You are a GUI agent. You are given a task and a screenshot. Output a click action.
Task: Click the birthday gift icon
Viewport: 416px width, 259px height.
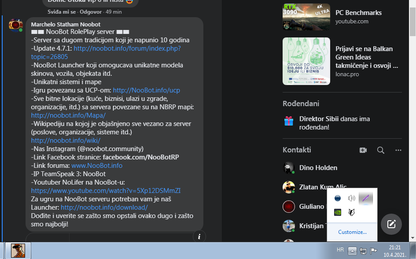click(x=289, y=121)
